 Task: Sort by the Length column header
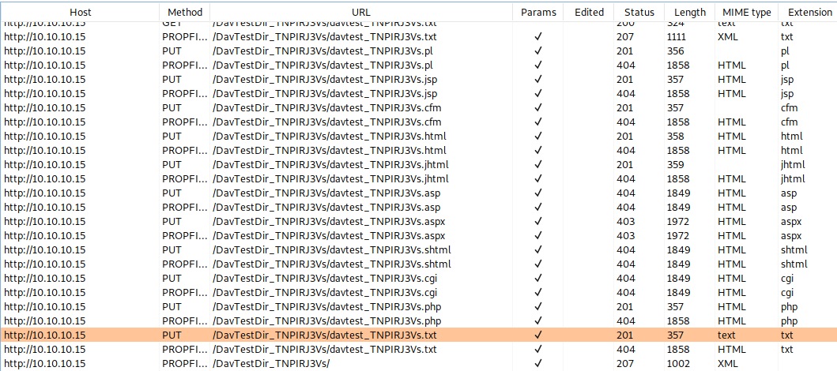(690, 12)
